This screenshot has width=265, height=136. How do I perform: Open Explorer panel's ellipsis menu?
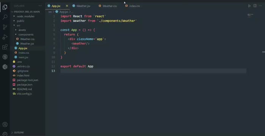[40, 6]
